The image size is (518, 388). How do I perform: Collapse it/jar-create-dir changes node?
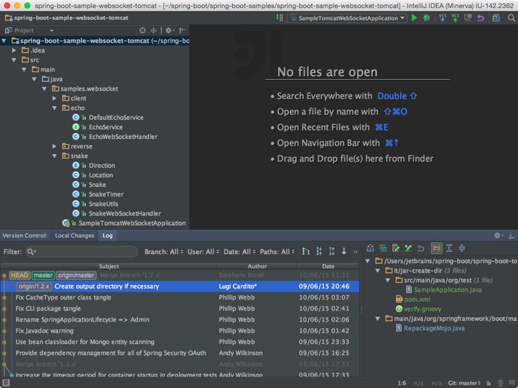tap(378, 271)
